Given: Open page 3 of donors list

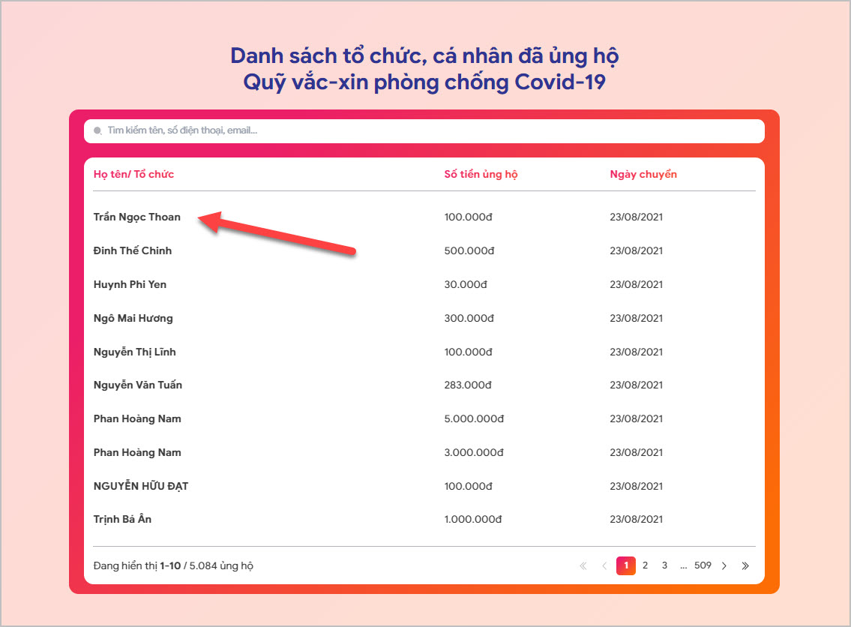Looking at the screenshot, I should (x=664, y=565).
